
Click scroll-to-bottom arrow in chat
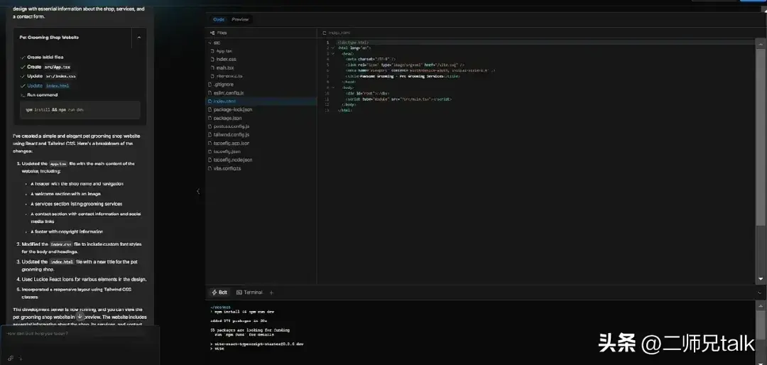point(80,317)
